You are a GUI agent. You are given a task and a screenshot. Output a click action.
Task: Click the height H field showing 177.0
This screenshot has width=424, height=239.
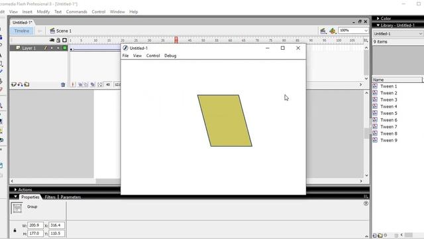tap(35, 233)
